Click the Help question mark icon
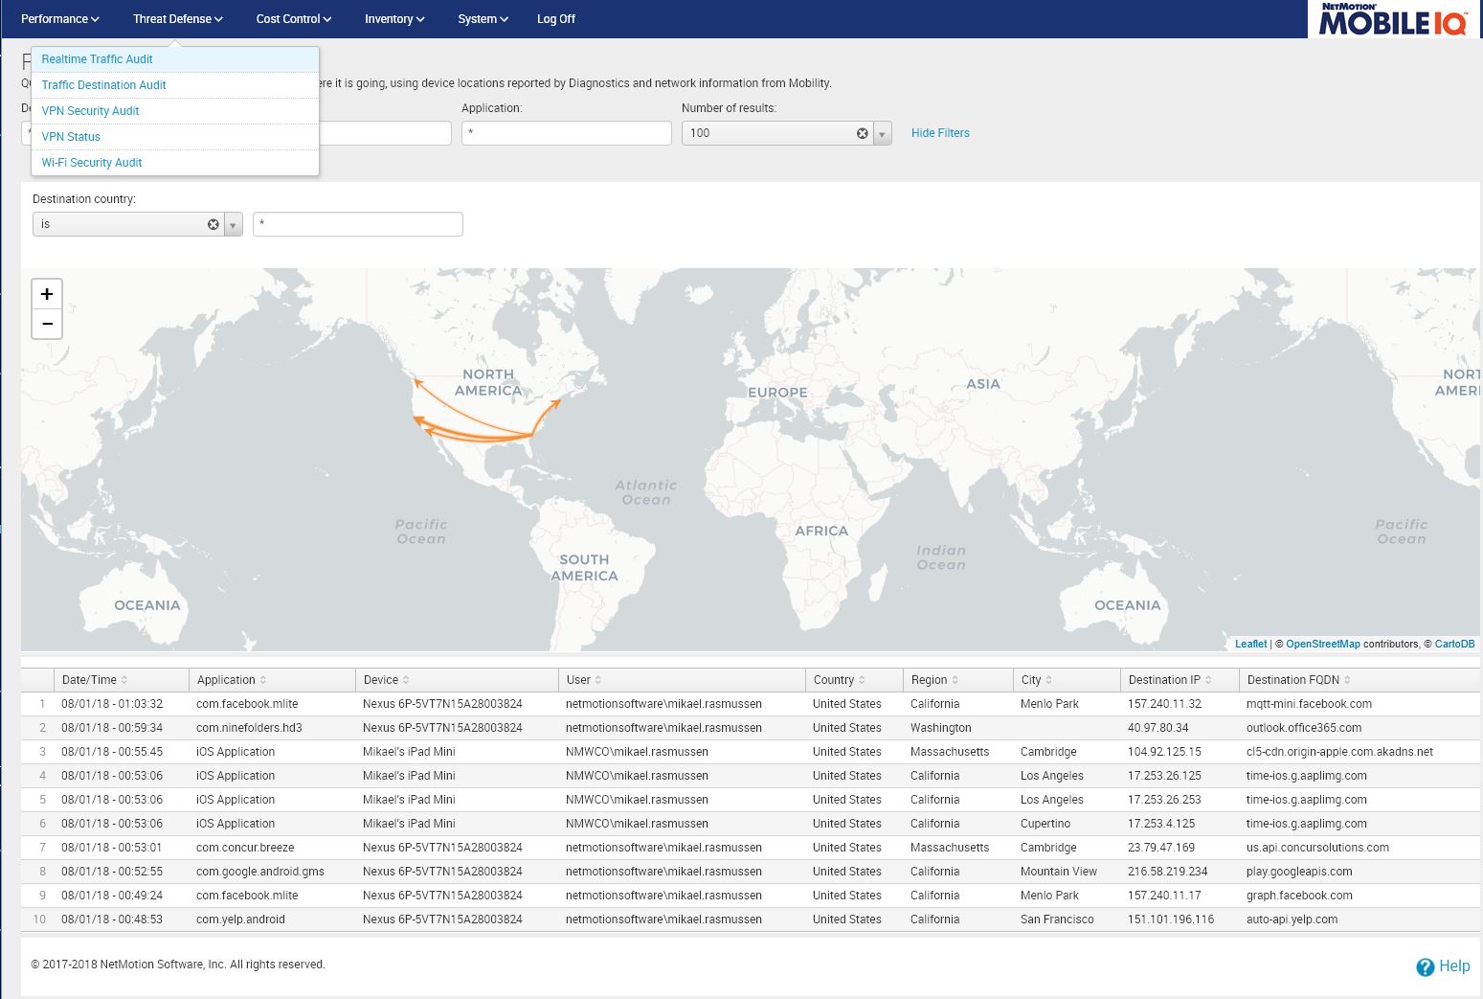Screen dimensions: 1483x999 [1426, 966]
